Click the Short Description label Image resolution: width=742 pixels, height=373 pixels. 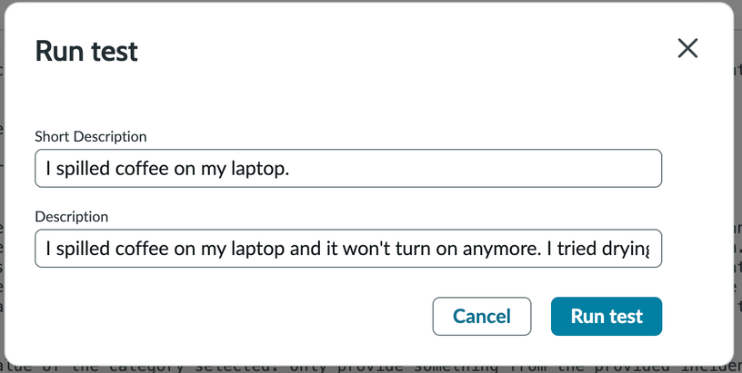coord(91,136)
